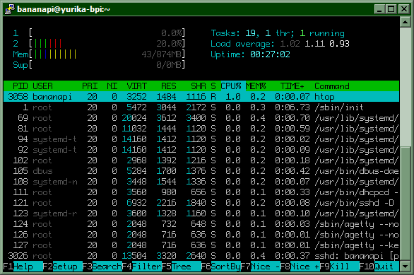Screen dimensions: 414x275
Task: Click the scrollbar up arrow
Action: coord(405,22)
